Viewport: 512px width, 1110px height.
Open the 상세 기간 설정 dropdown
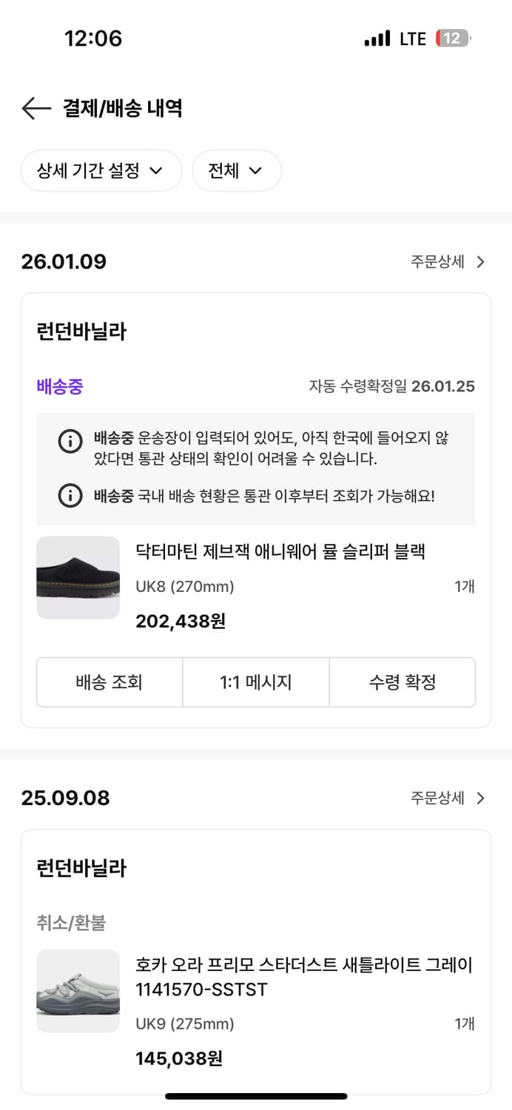(101, 170)
